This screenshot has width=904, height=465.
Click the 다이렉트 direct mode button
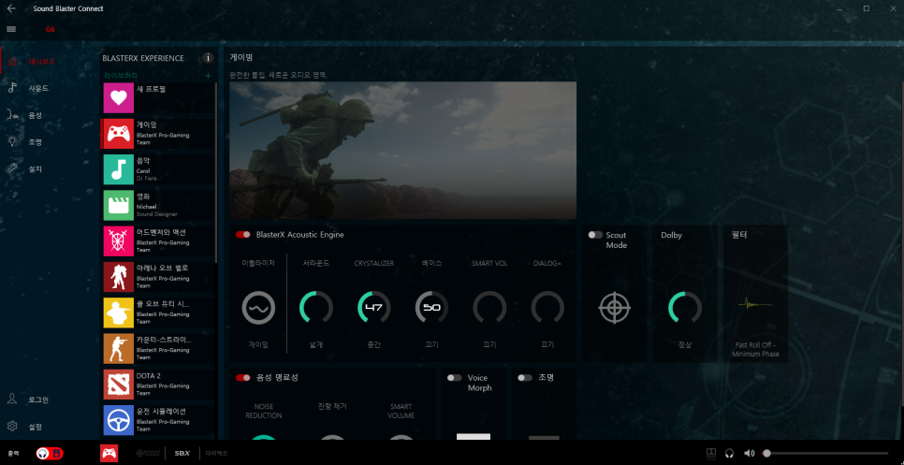click(x=217, y=454)
